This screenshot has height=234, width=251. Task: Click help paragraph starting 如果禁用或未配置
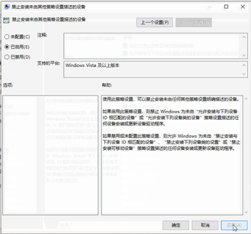click(171, 142)
